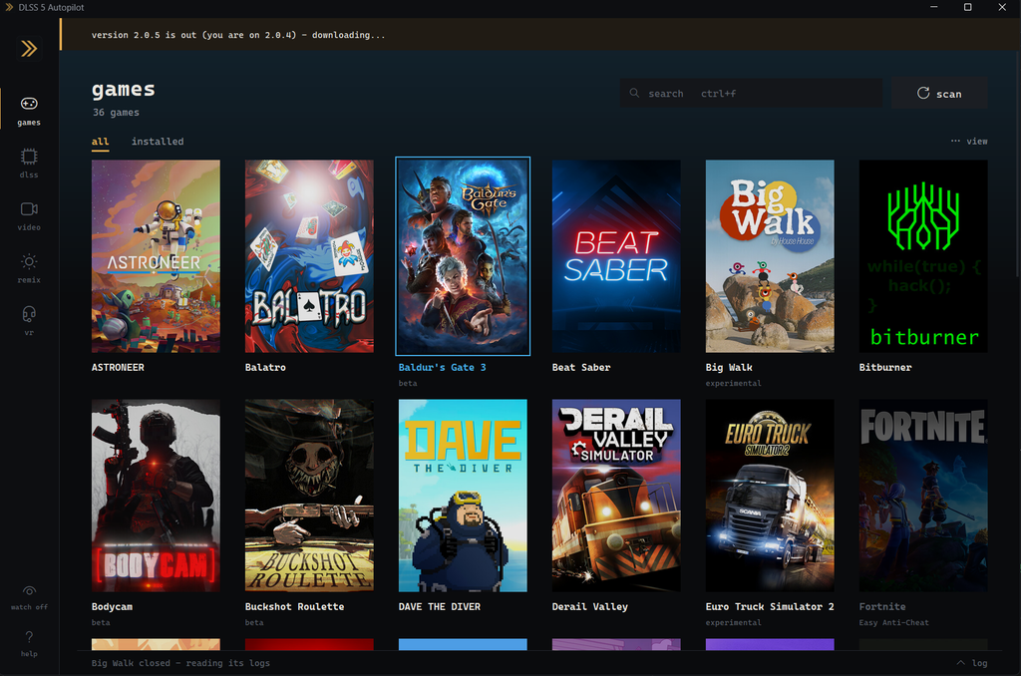This screenshot has height=676, width=1021.
Task: Click the Buckshot Roulette title text
Action: [294, 606]
